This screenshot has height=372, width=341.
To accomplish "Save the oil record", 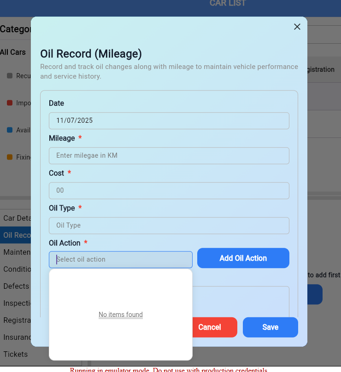I will pos(270,327).
